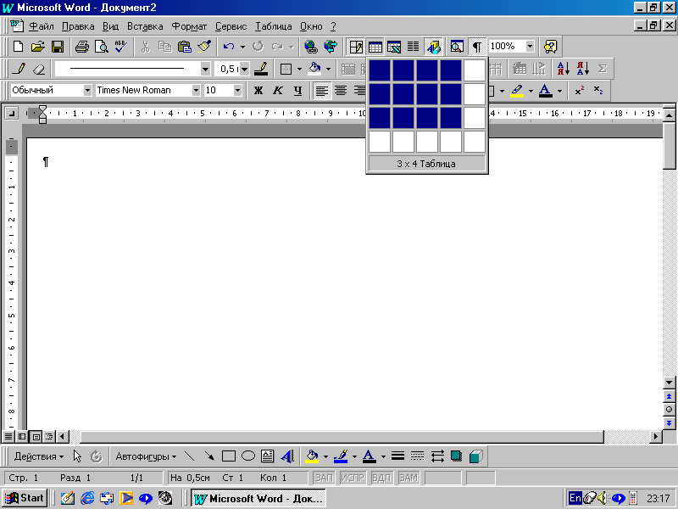This screenshot has width=678, height=509.
Task: Insert a text box from Drawing toolbar
Action: (x=268, y=456)
